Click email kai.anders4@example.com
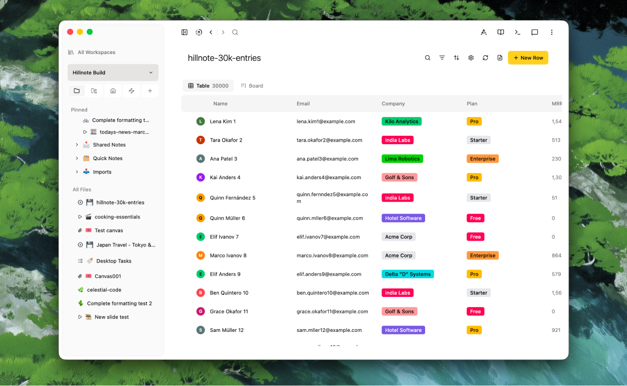The width and height of the screenshot is (627, 386). tap(329, 178)
